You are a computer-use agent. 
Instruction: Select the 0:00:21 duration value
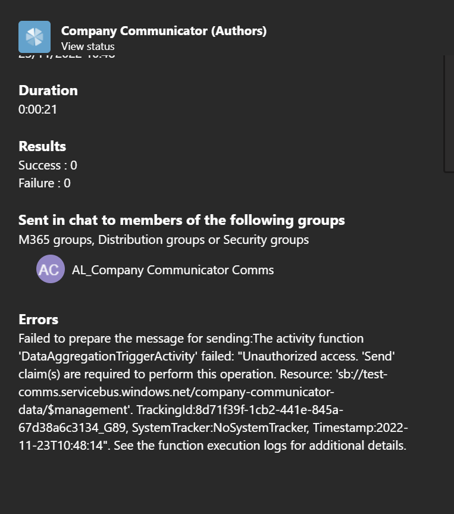click(36, 109)
